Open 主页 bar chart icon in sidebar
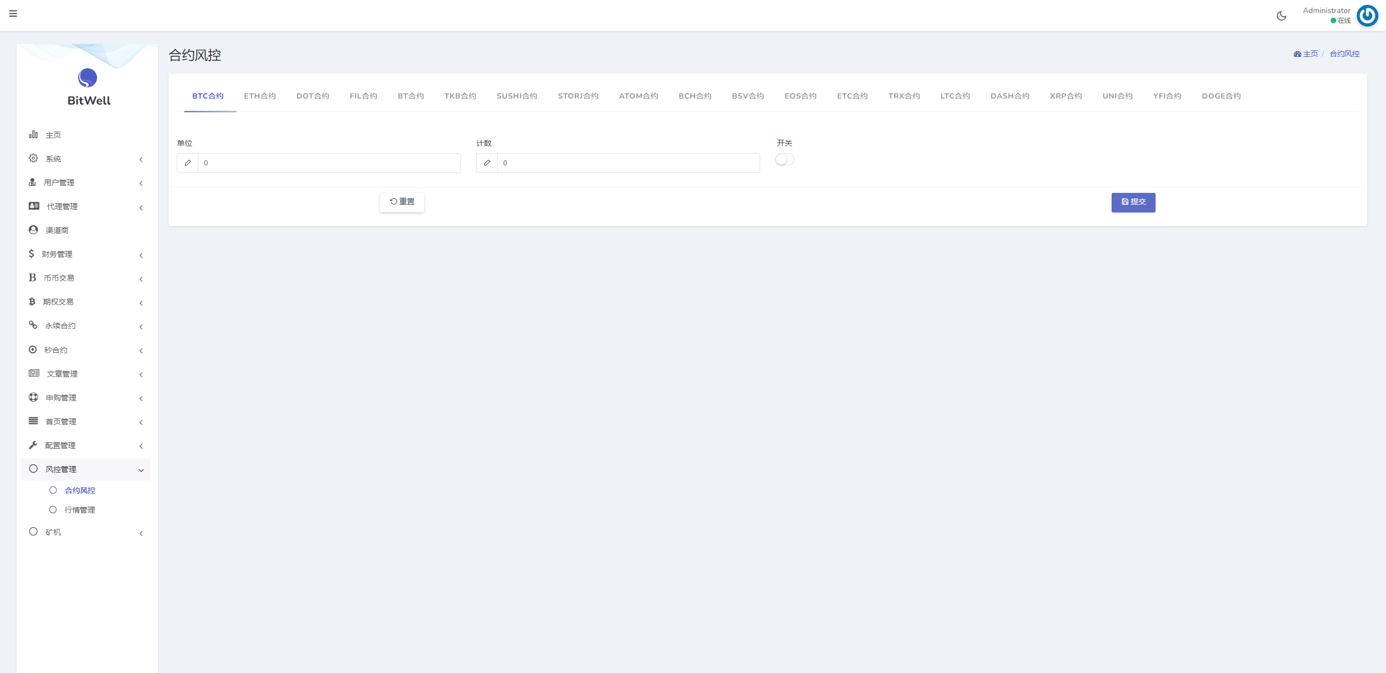 coord(34,134)
